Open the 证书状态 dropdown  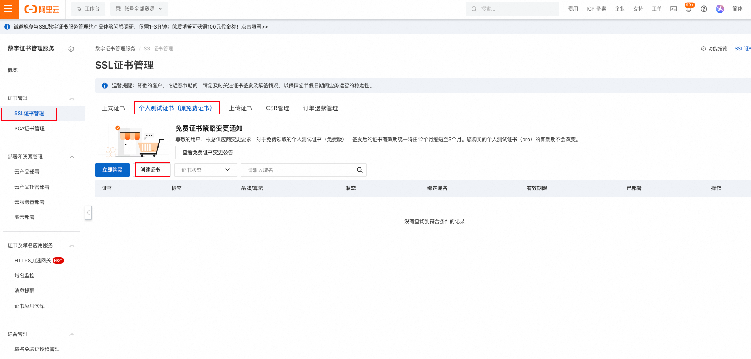click(206, 170)
